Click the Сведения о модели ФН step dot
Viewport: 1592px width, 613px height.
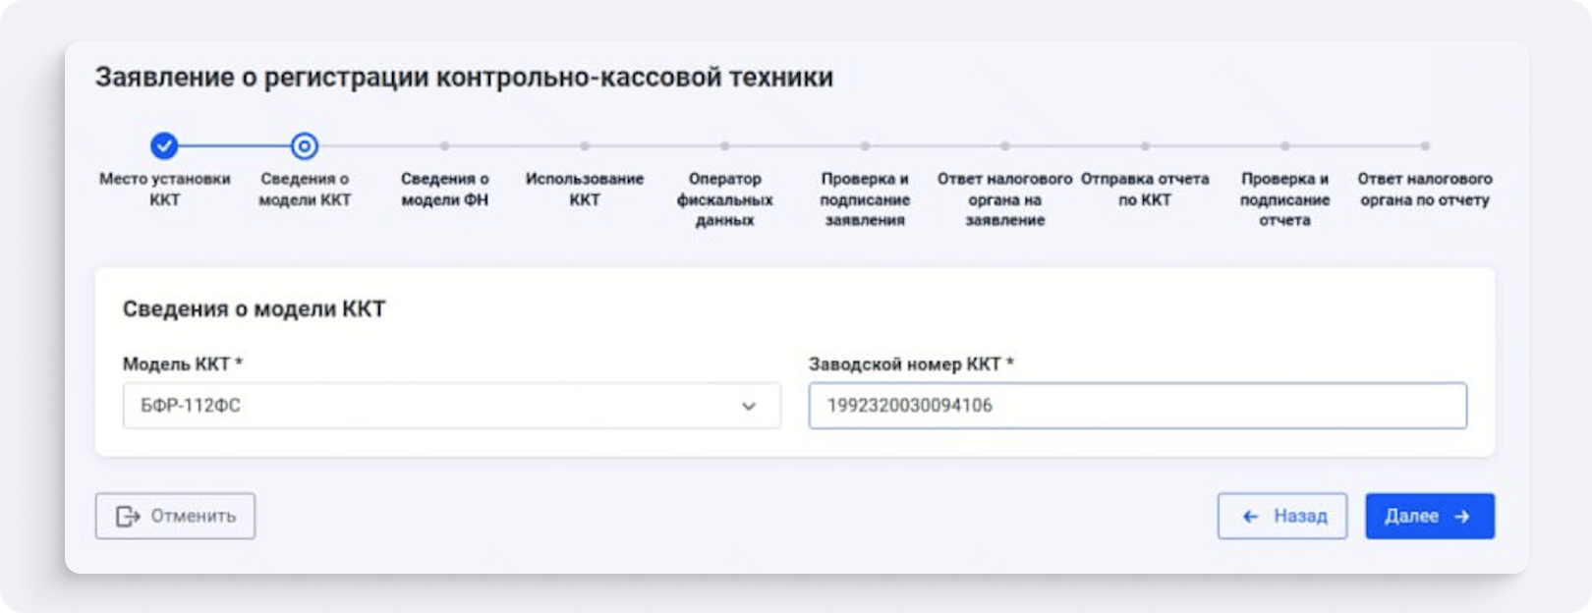pos(444,146)
